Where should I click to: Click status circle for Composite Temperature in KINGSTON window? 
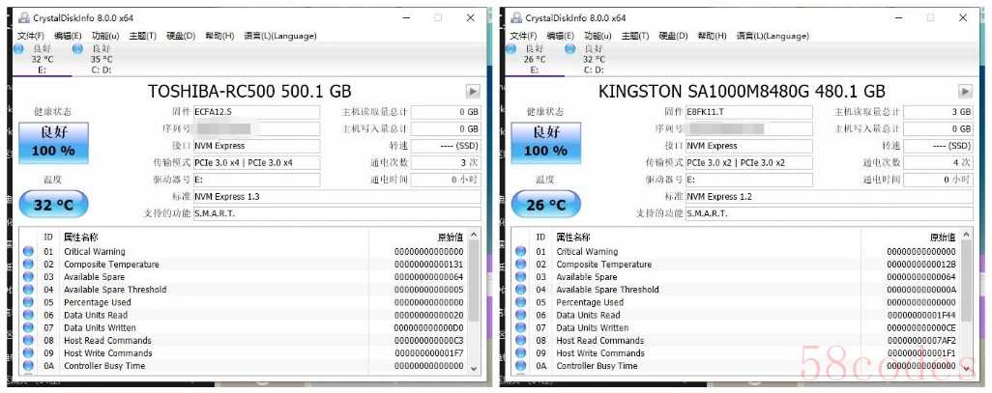[521, 265]
